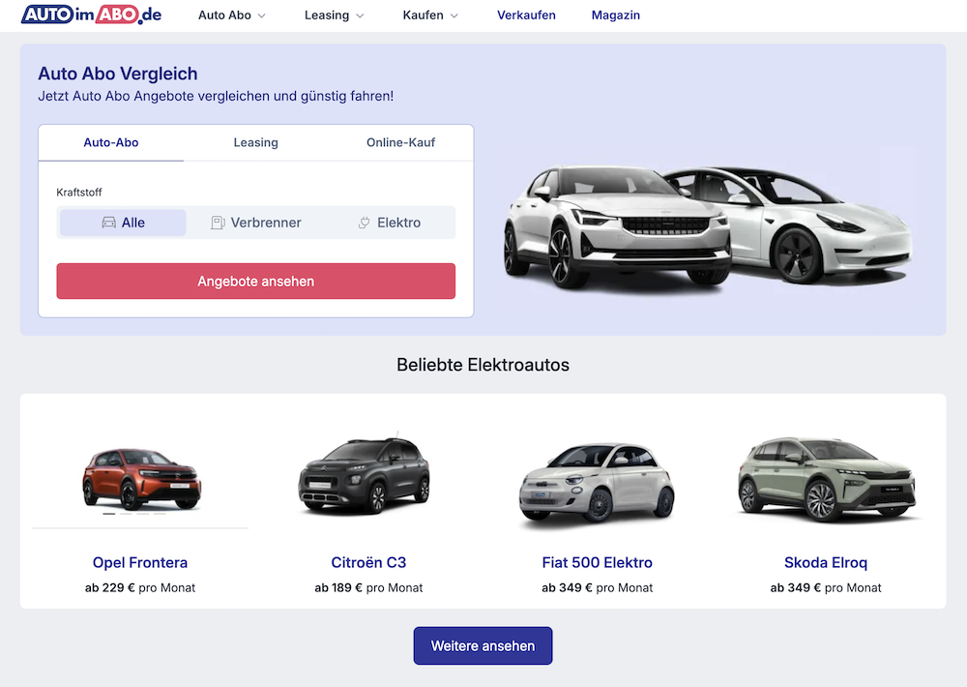Switch to the Online-Kauf tab
This screenshot has height=687, width=967.
401,142
